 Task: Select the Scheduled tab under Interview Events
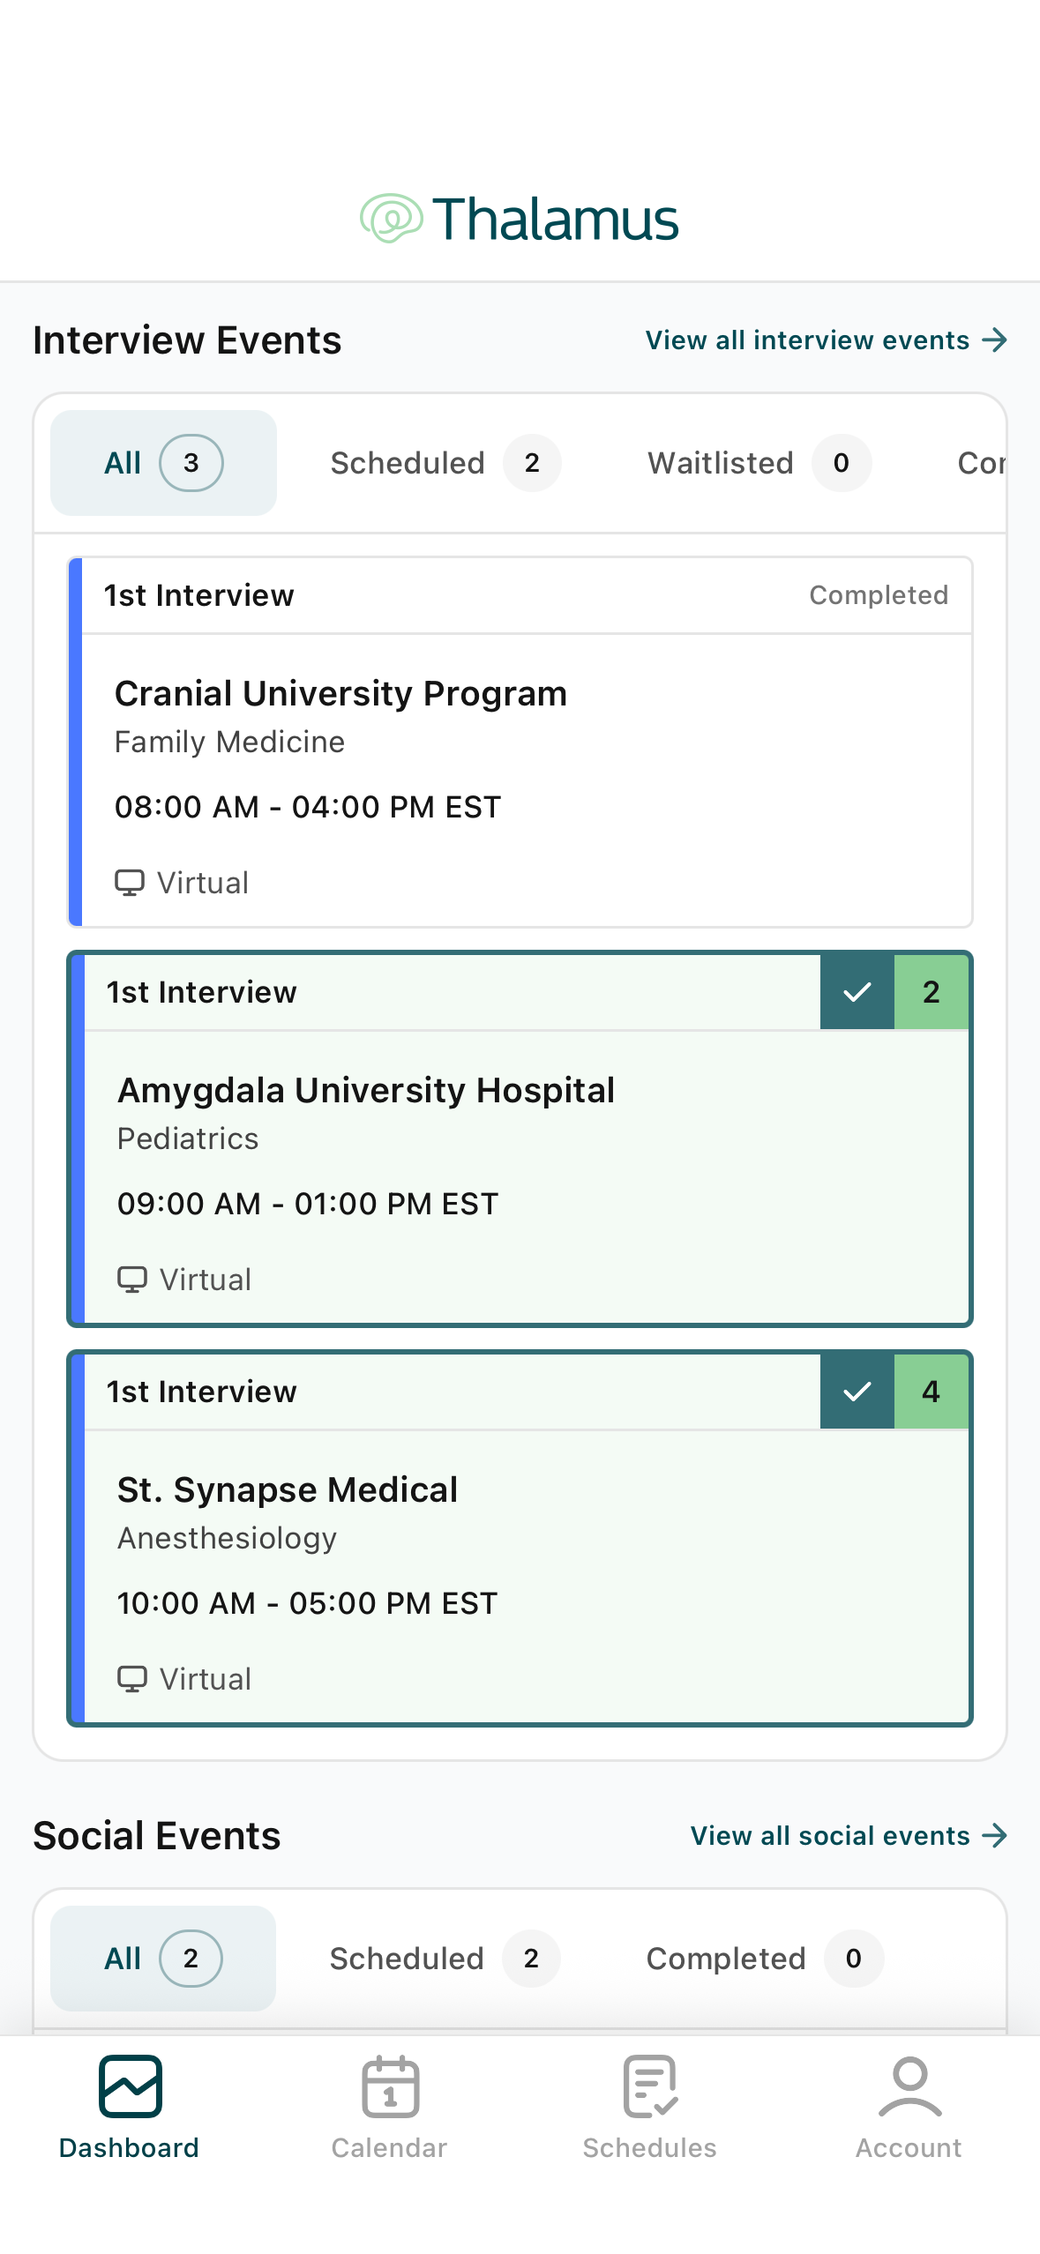(445, 463)
